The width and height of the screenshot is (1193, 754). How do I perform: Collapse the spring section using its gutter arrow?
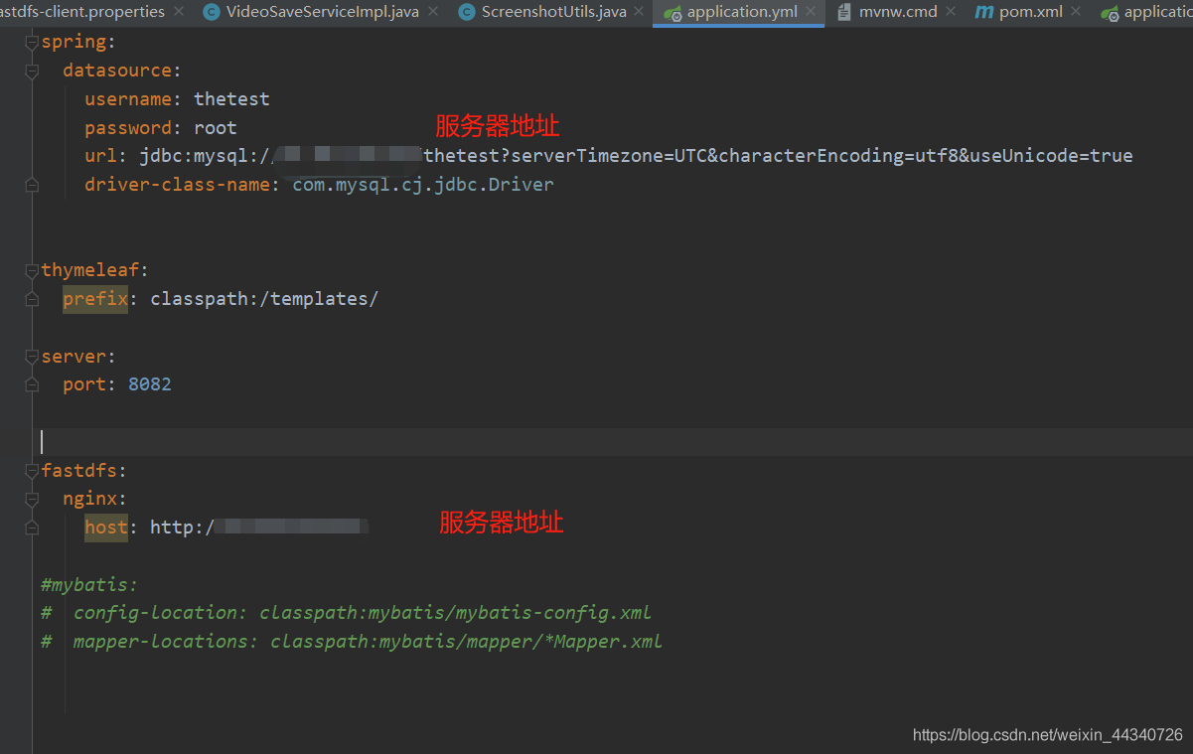(x=31, y=42)
